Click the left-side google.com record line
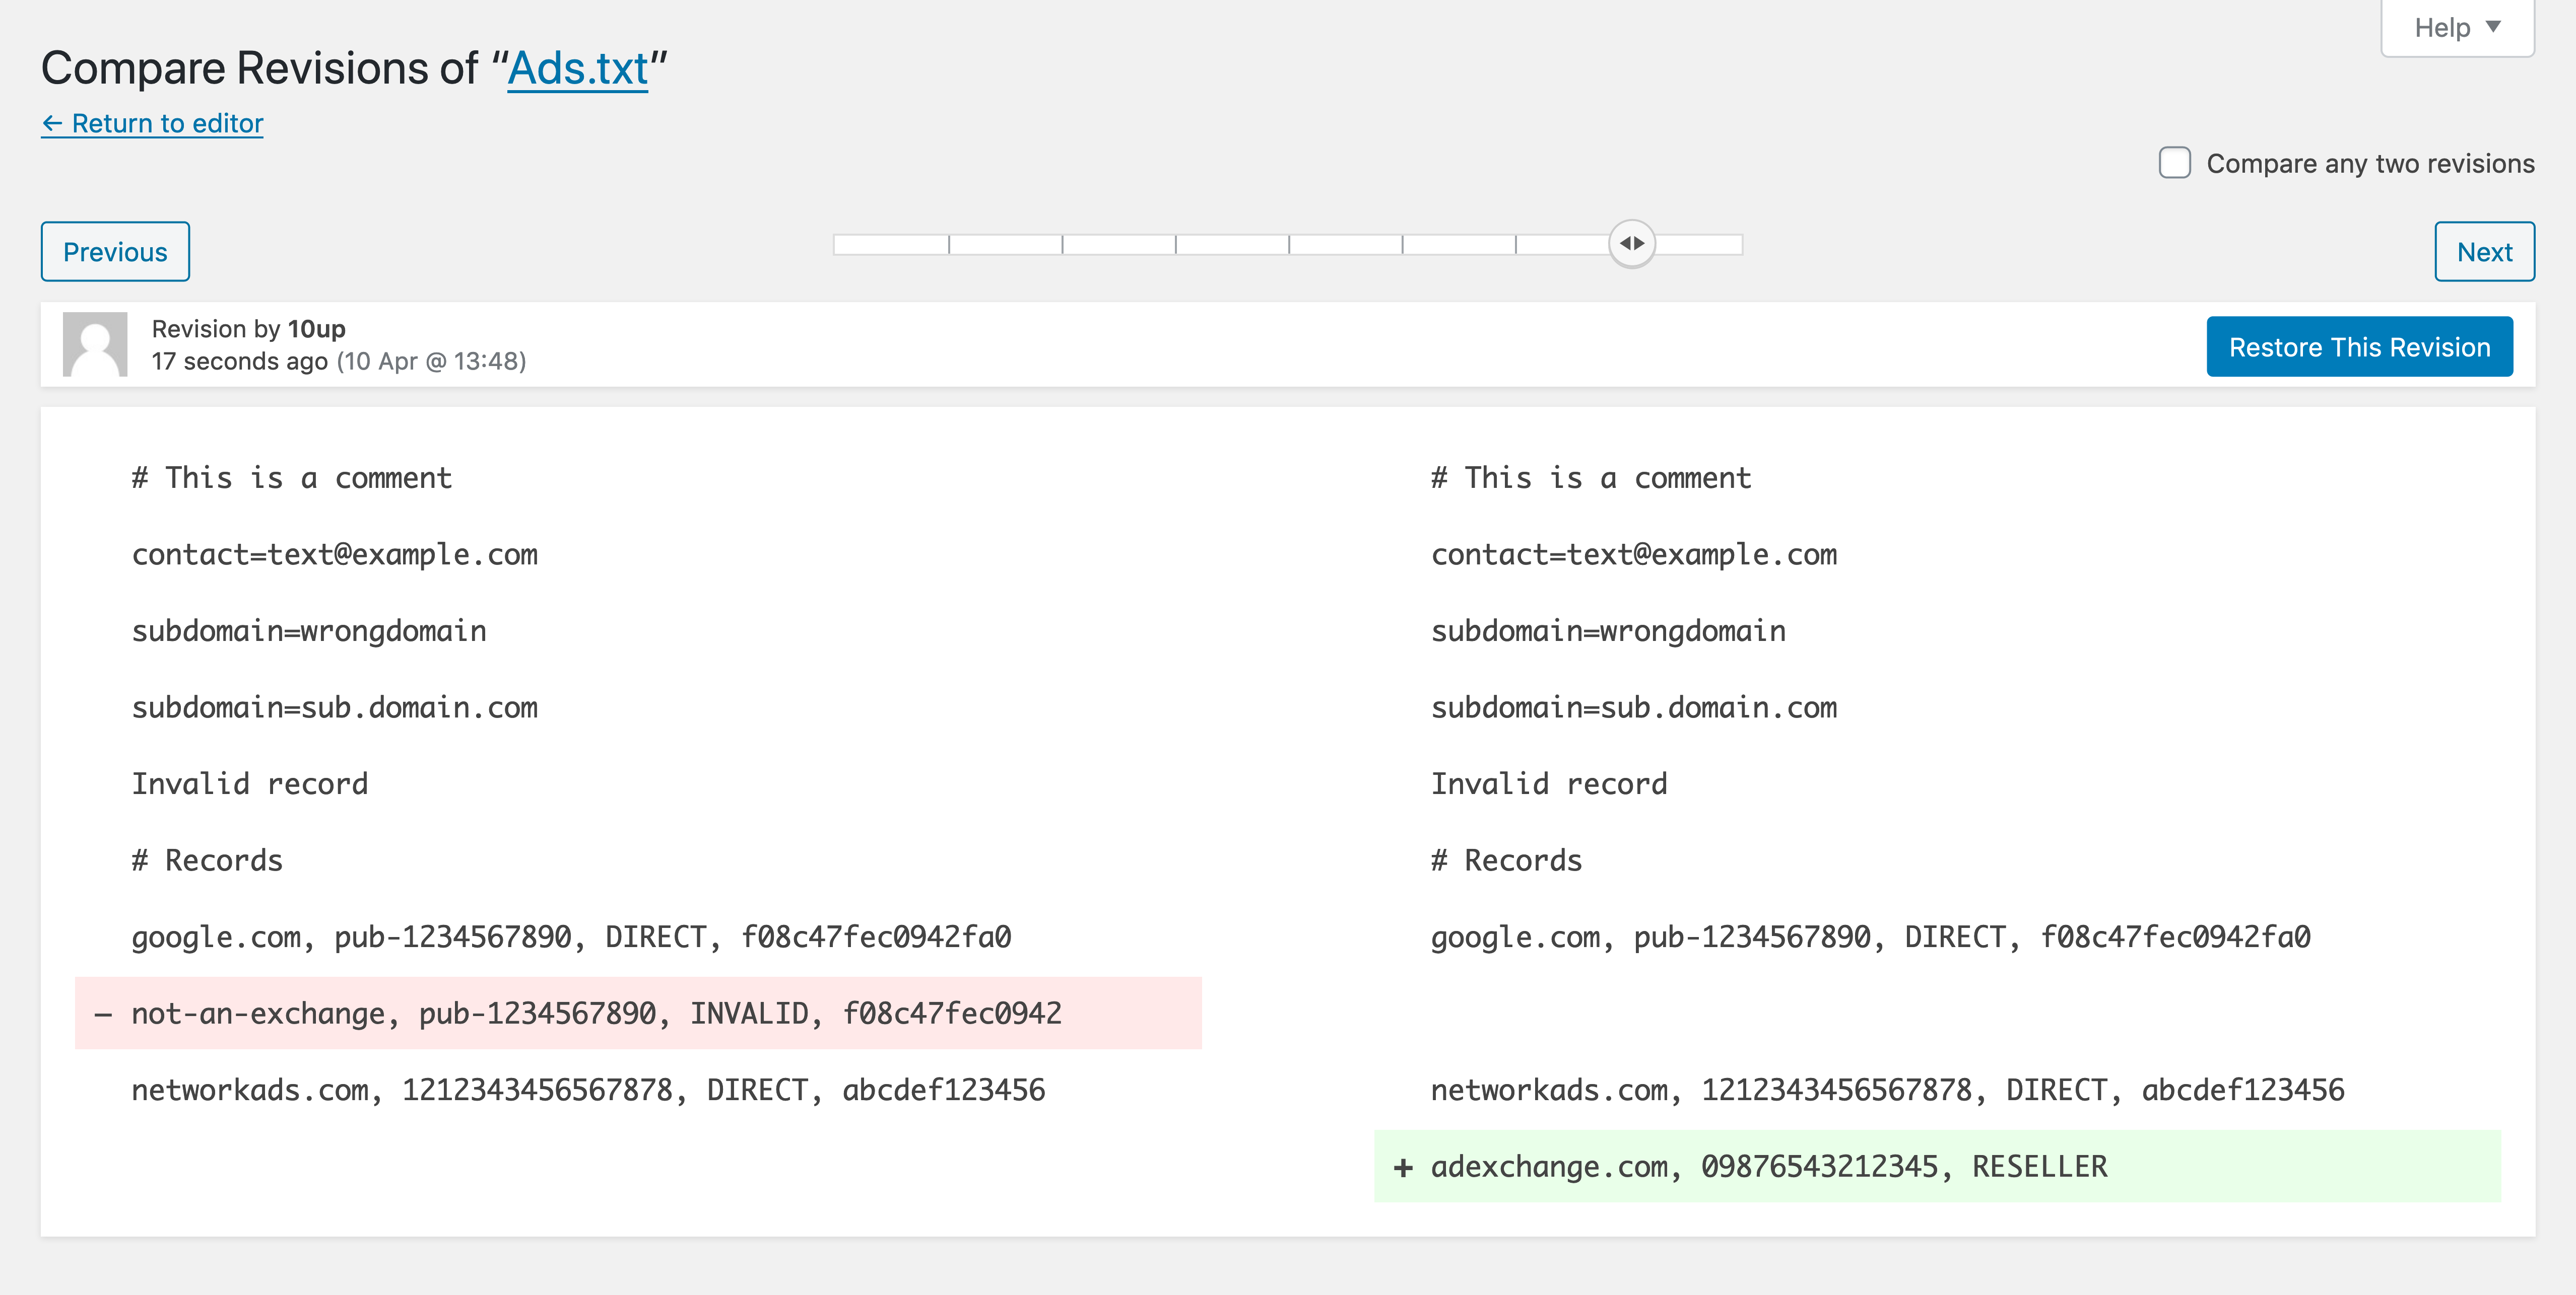The image size is (2576, 1295). click(571, 937)
